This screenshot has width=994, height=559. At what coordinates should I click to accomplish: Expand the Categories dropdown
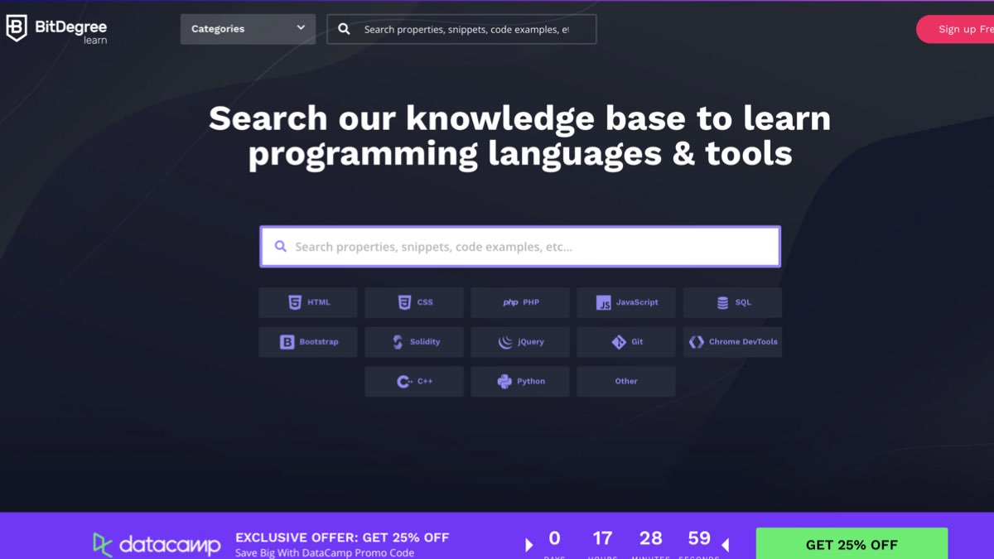(x=247, y=29)
